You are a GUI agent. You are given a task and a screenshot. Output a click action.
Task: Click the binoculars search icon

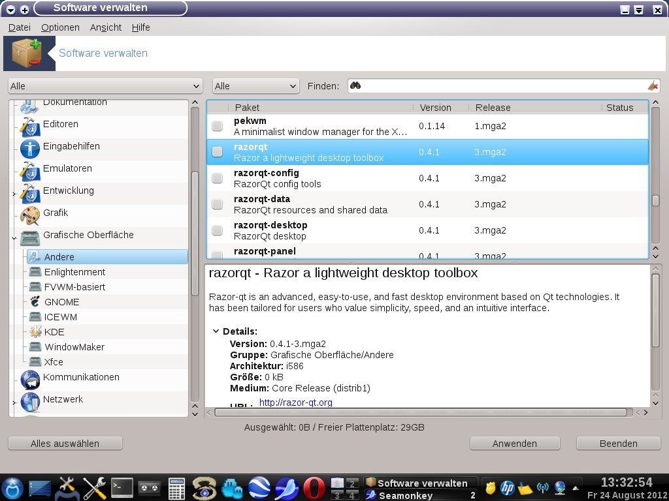pos(355,85)
